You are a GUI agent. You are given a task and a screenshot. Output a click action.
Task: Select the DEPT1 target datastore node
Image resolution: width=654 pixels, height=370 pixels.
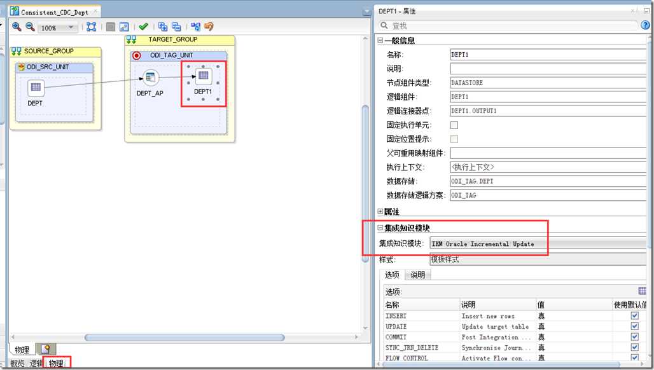[203, 76]
